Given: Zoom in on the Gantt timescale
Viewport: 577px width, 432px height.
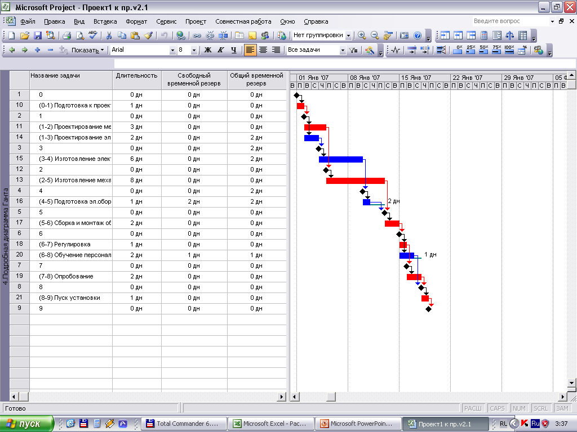Looking at the screenshot, I should (x=362, y=35).
